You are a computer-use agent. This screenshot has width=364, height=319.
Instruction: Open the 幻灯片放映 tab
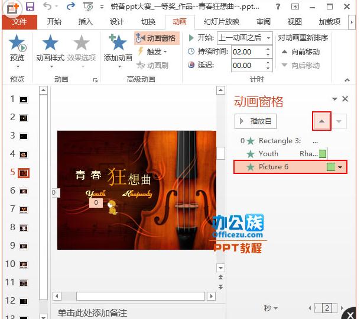[222, 22]
